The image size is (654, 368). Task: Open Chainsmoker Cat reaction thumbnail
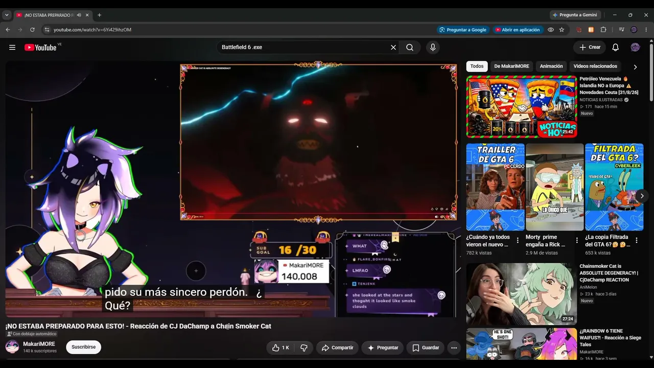coord(522,294)
